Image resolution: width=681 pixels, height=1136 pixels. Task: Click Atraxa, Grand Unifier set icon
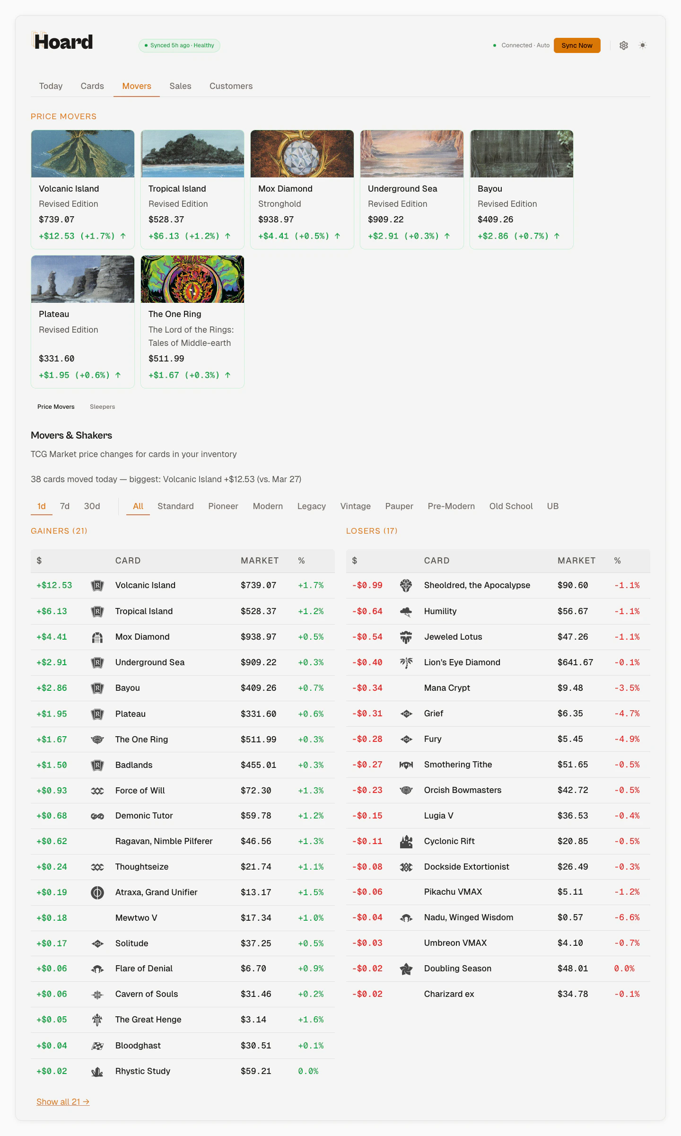click(97, 893)
